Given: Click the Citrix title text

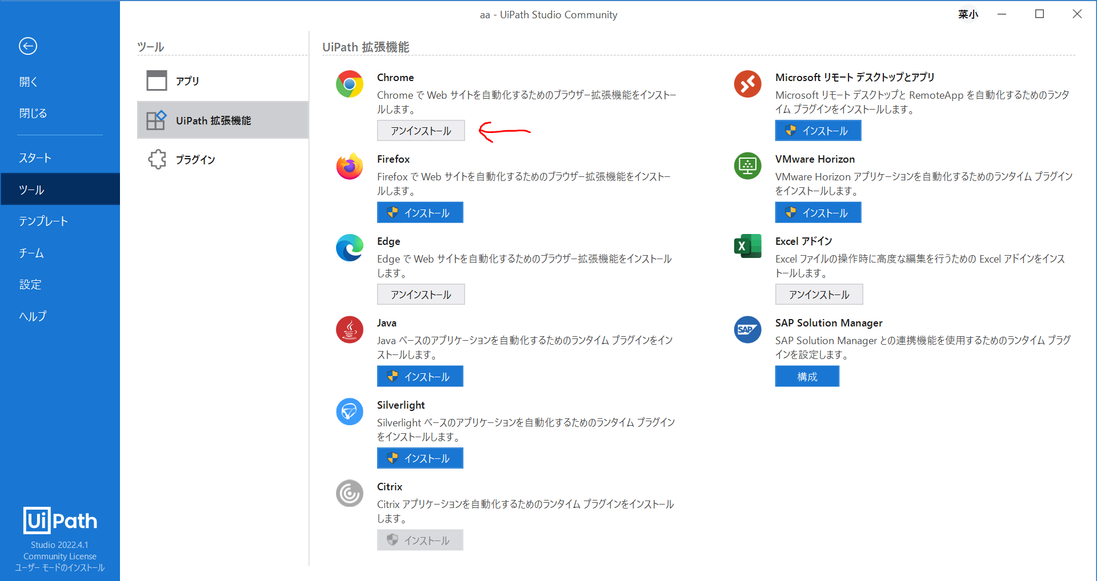Looking at the screenshot, I should click(x=390, y=487).
